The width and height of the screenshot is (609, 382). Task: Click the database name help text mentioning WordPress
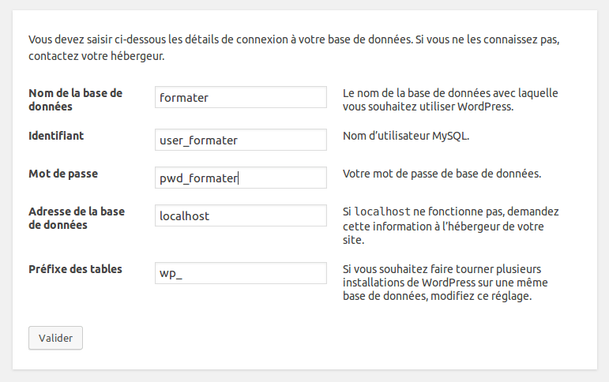[x=450, y=99]
